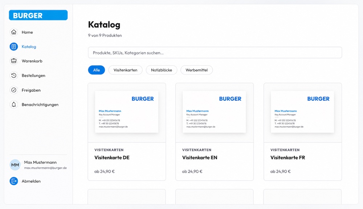This screenshot has width=363, height=209.
Task: Click VISITENKARTEN category label above Visitenkarte DE
Action: [x=109, y=150]
